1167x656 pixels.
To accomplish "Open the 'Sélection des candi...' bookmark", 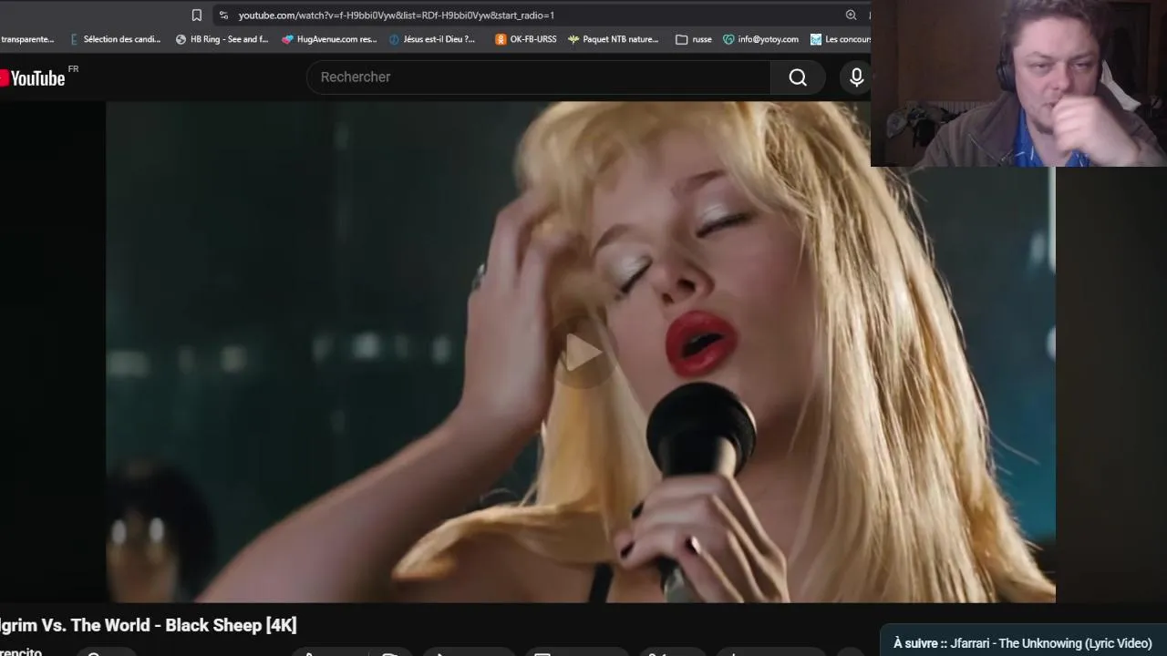I will [115, 39].
